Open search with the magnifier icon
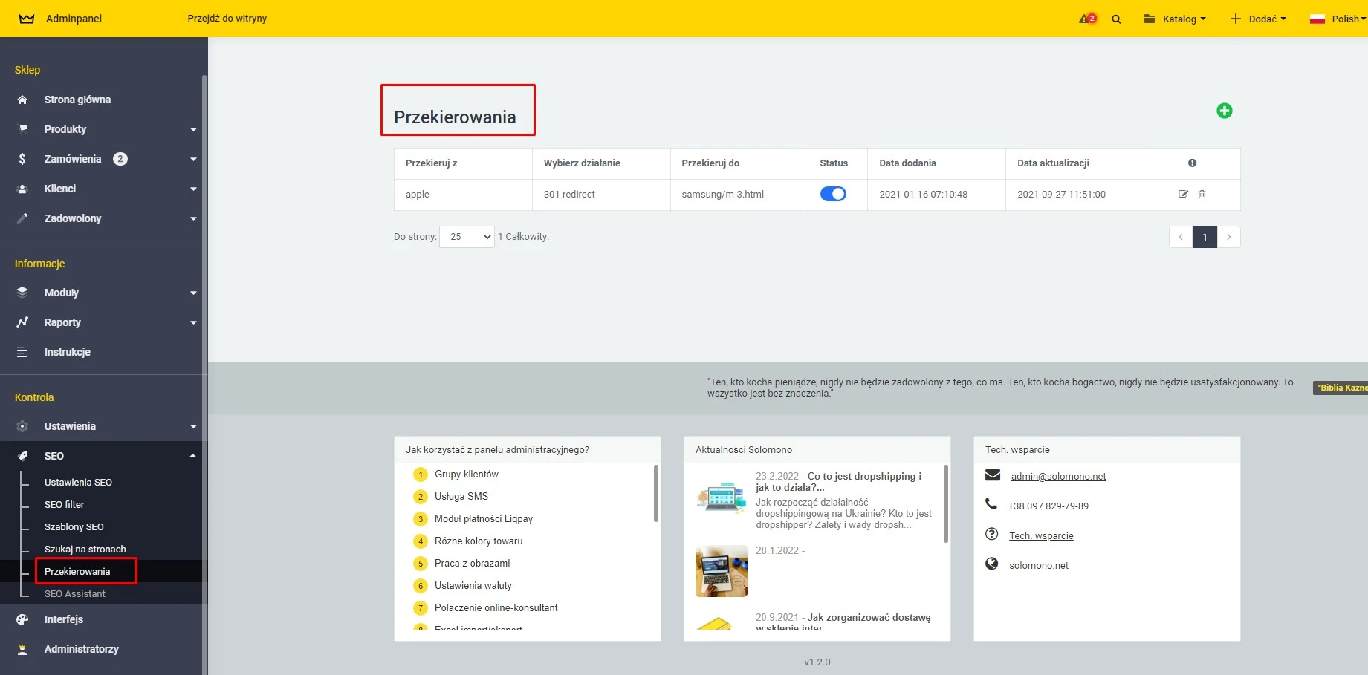This screenshot has width=1368, height=675. pyautogui.click(x=1116, y=19)
